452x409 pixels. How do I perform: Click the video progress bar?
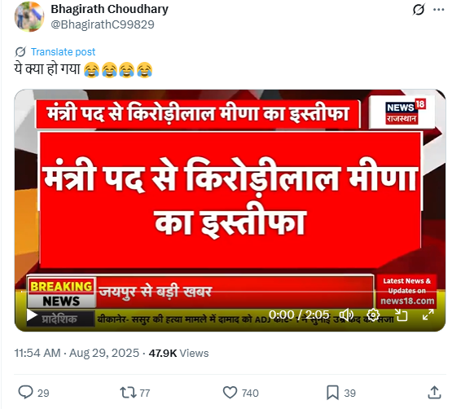230,292
